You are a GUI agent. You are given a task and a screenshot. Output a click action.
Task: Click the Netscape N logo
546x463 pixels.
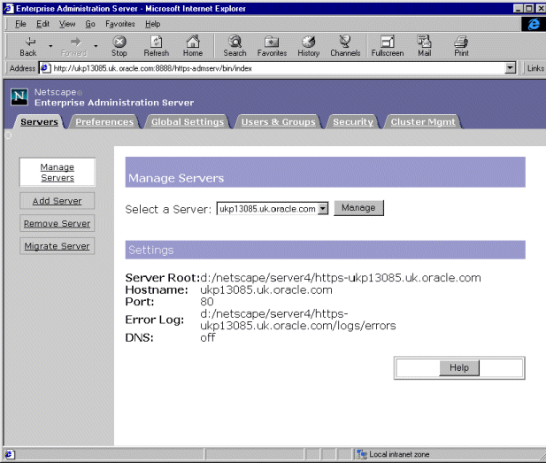(x=19, y=96)
